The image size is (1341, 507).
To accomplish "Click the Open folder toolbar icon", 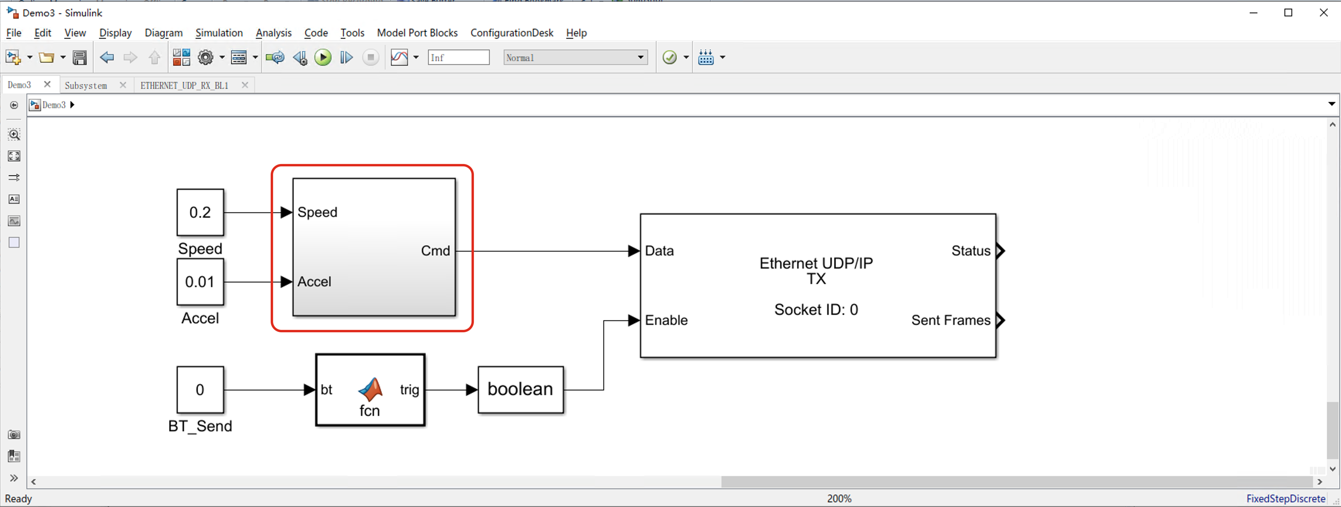I will click(x=46, y=57).
